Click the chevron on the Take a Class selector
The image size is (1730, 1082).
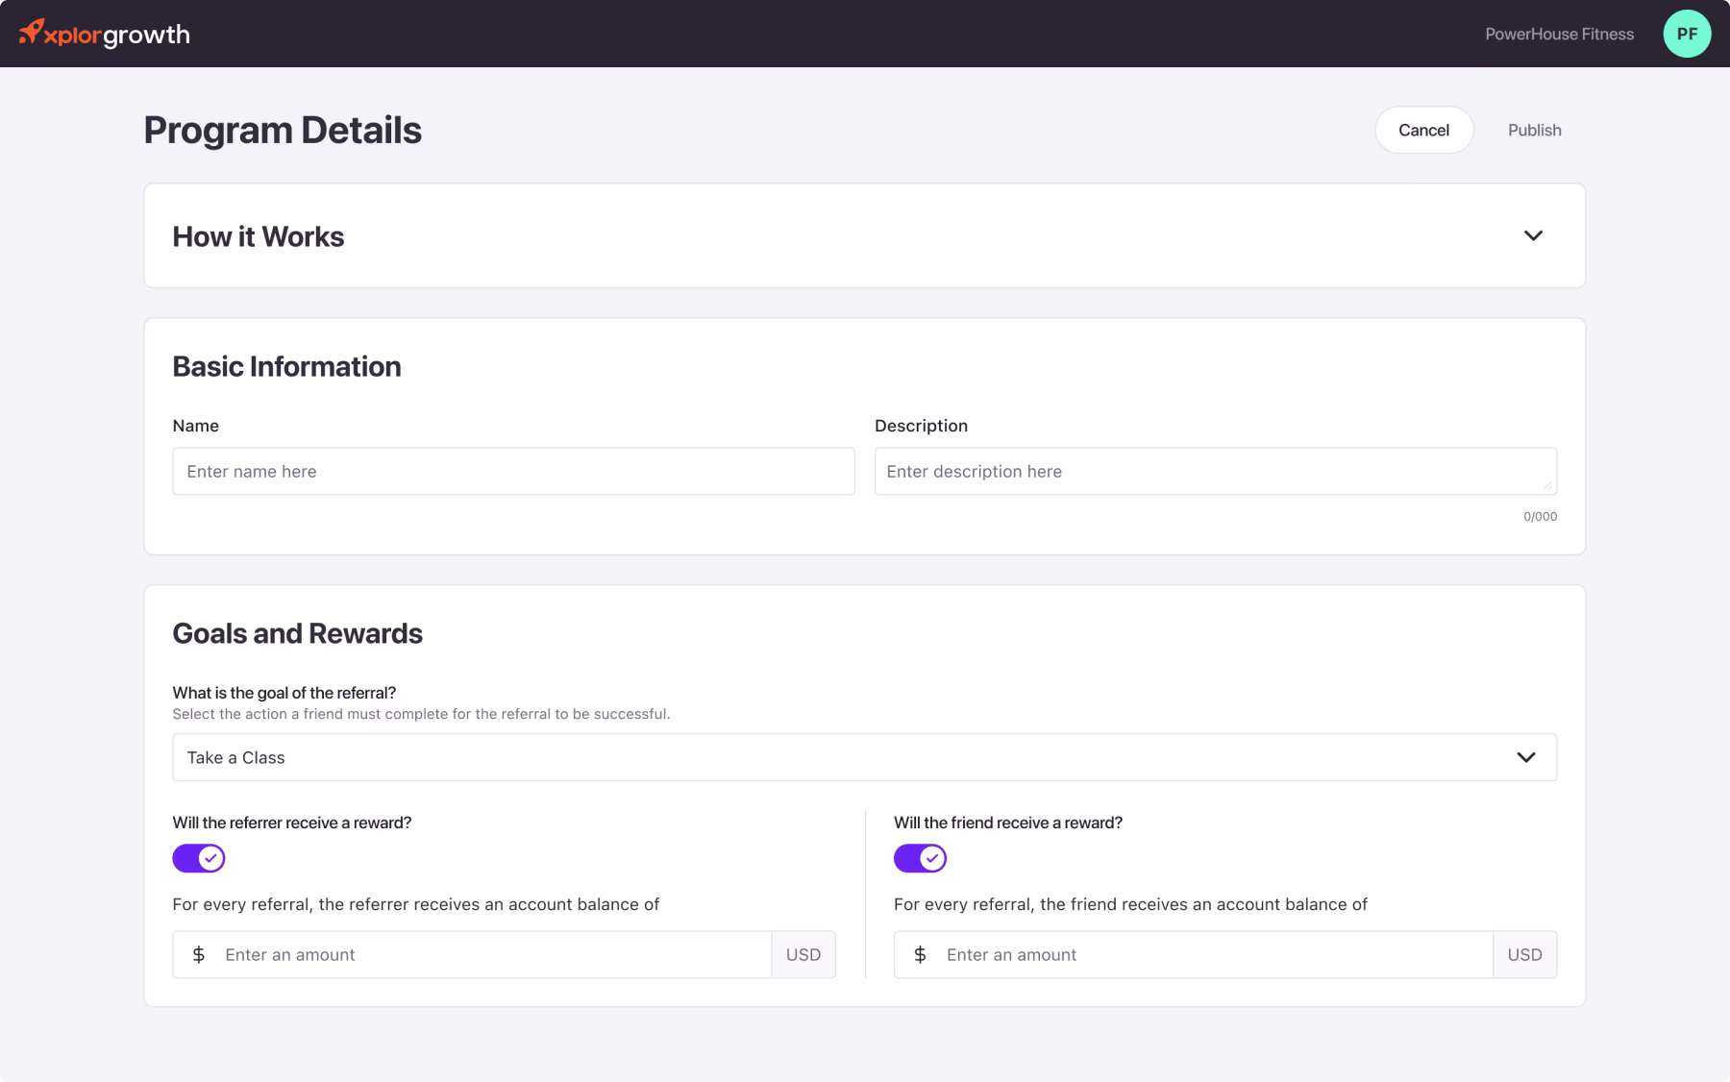pos(1527,757)
